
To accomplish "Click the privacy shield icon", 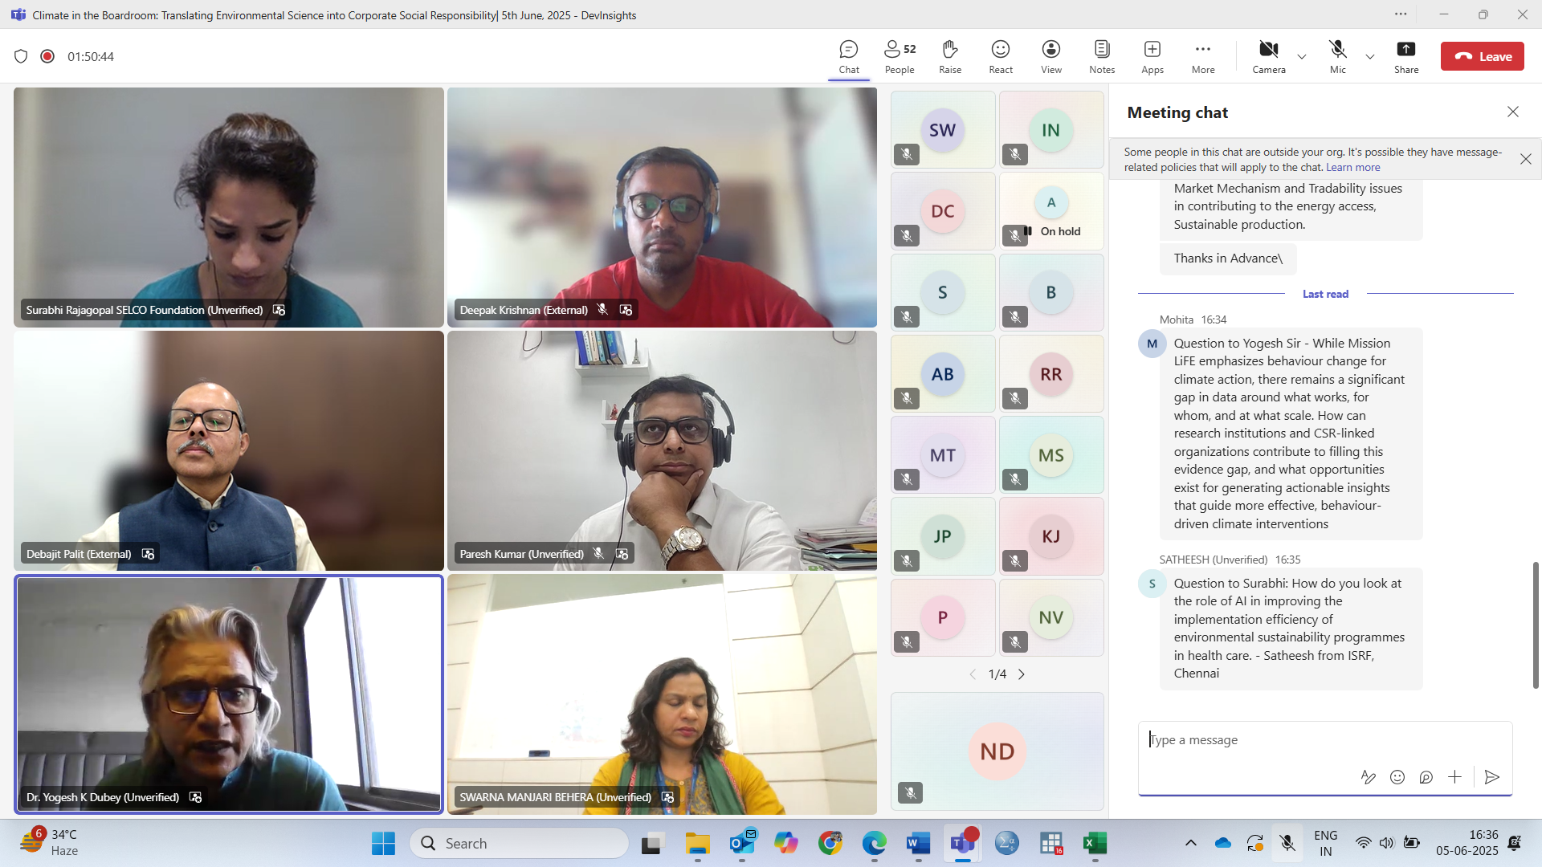I will click(21, 56).
